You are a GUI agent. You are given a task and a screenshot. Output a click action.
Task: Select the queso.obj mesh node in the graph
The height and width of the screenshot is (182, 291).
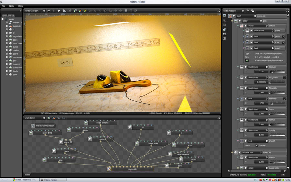[130, 169]
